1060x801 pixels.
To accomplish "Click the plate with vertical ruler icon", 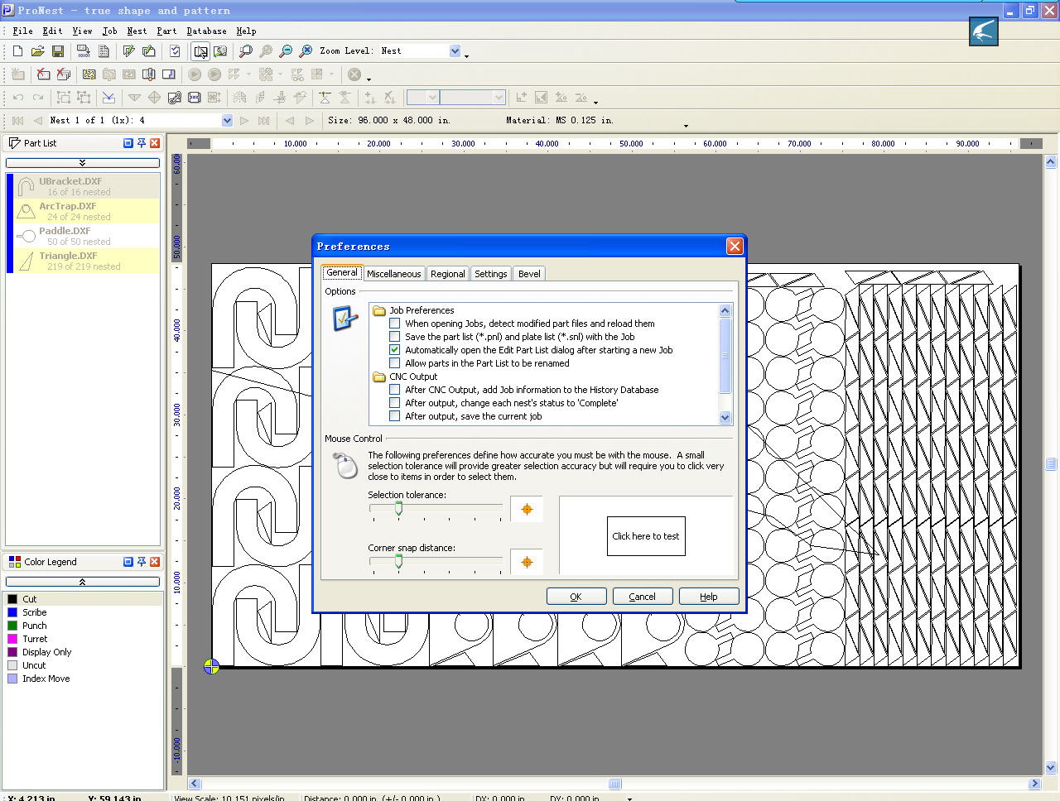I will coord(149,74).
